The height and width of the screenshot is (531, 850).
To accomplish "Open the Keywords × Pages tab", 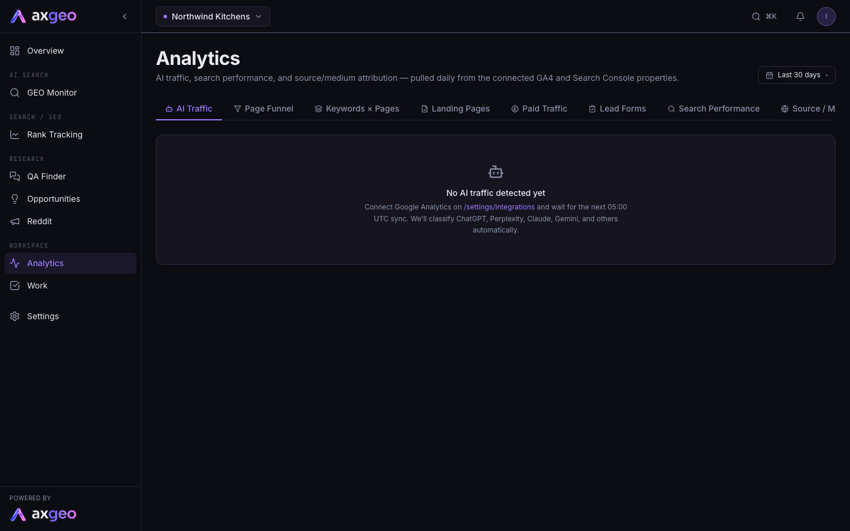I will click(x=357, y=109).
